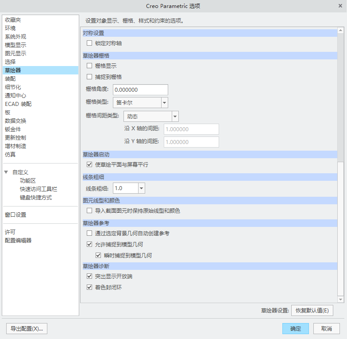
Task: Select ECAD 装配 category
Action: 41,104
